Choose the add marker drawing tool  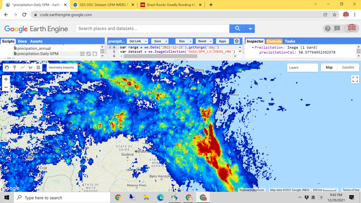click(x=15, y=67)
